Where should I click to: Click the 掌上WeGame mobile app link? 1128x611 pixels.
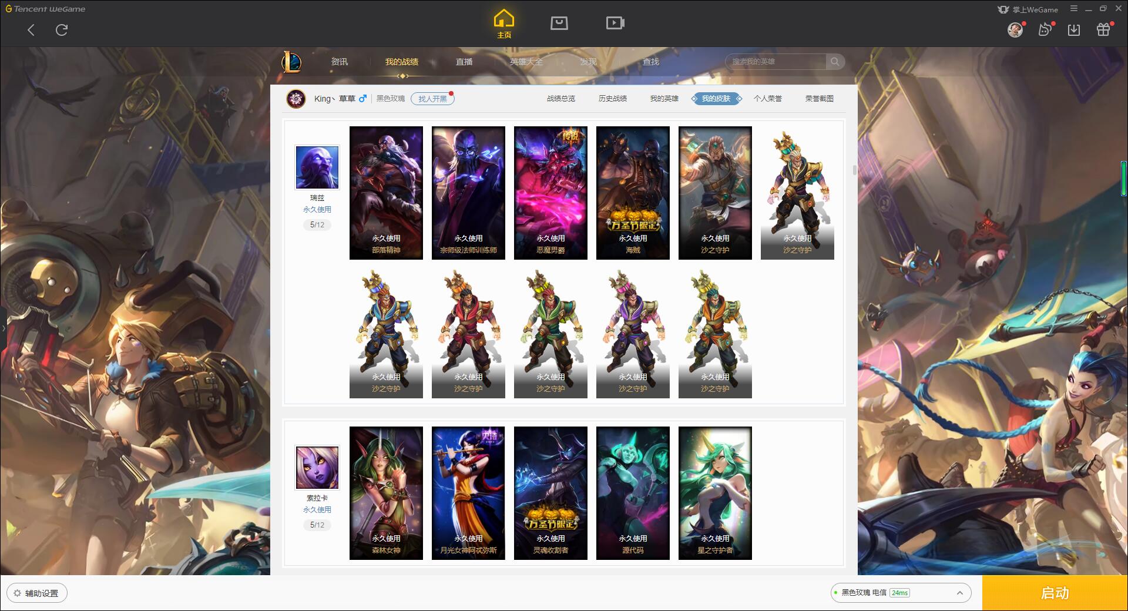pyautogui.click(x=1028, y=9)
